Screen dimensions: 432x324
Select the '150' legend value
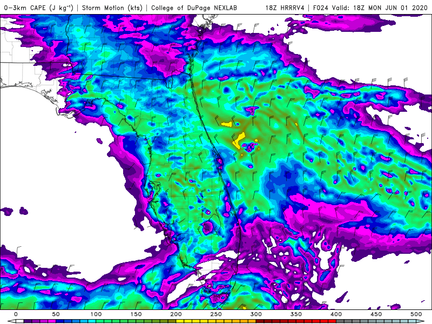(136, 314)
